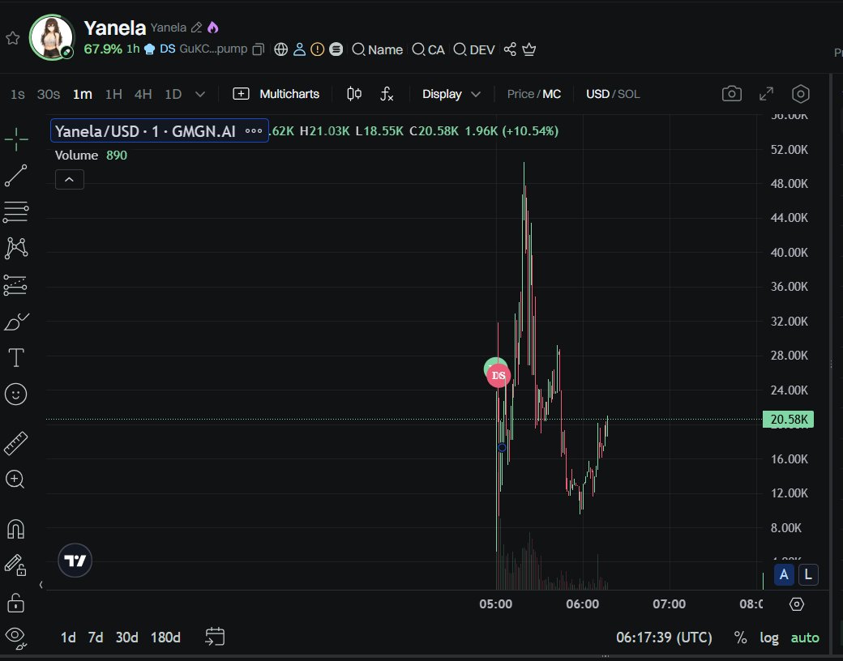
Task: Click the round striped coin icon
Action: tap(336, 49)
